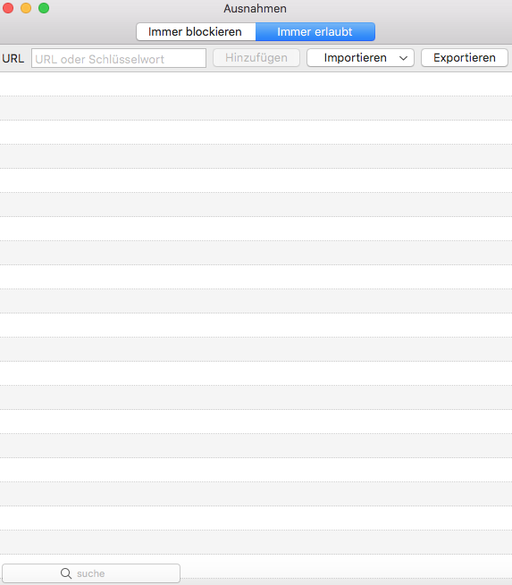
Task: Select the first empty row in exceptions list
Action: tap(256, 84)
